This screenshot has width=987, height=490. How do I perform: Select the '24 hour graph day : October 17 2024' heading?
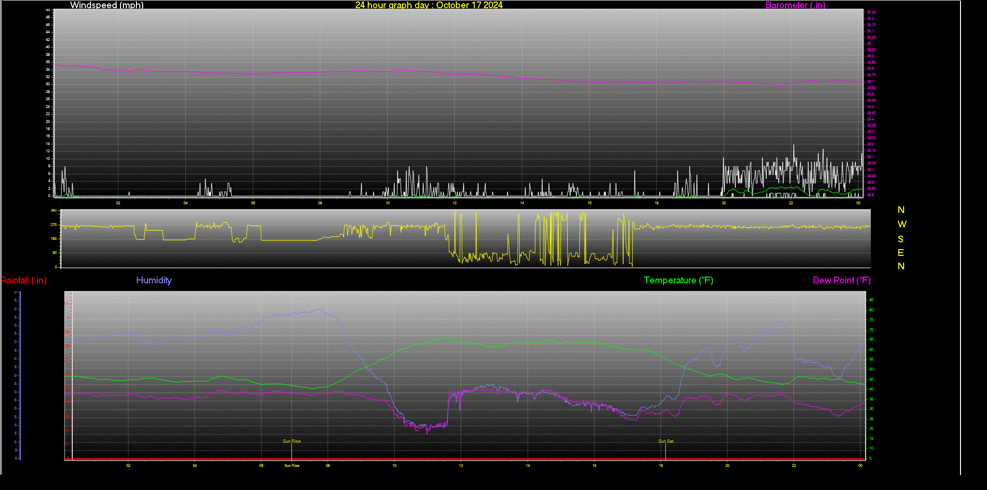pyautogui.click(x=429, y=5)
